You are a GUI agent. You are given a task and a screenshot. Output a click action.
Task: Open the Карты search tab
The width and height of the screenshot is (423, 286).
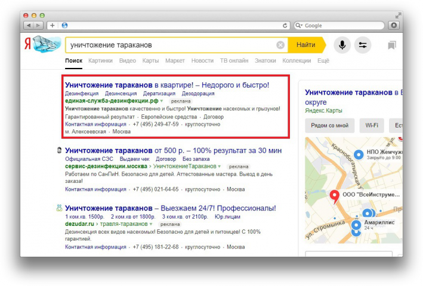click(150, 61)
